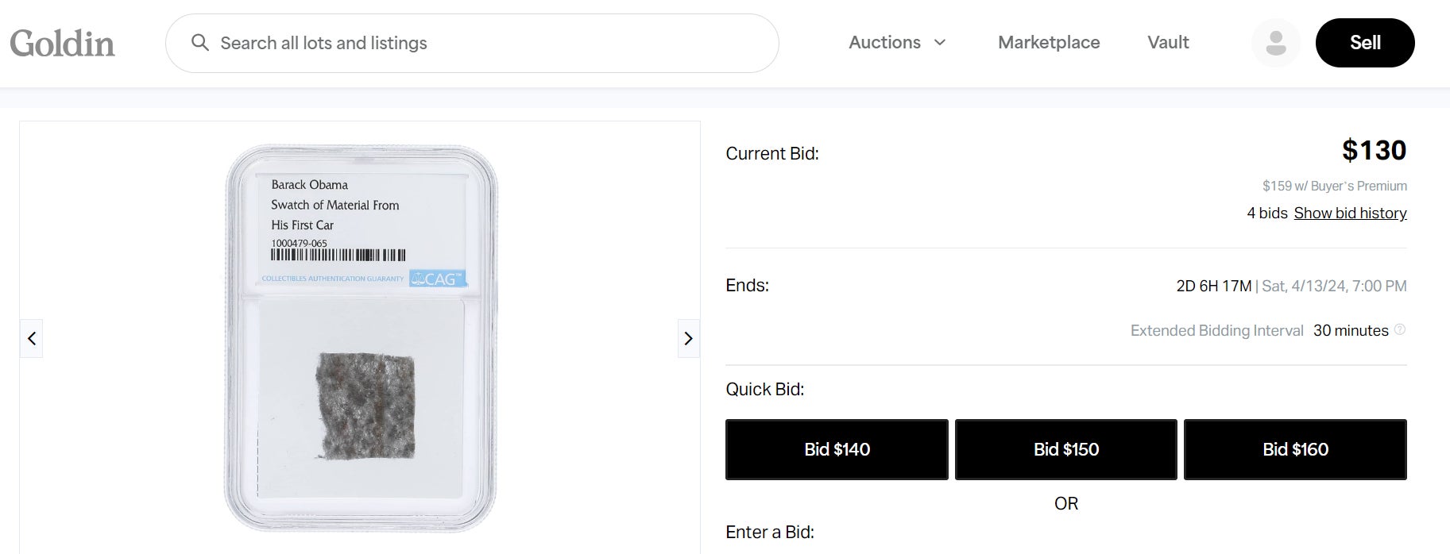Open the Marketplace page
Viewport: 1450px width, 554px height.
pos(1049,43)
